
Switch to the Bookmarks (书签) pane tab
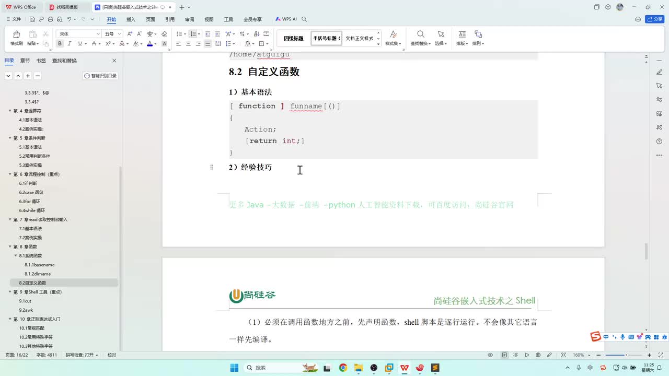coord(41,61)
